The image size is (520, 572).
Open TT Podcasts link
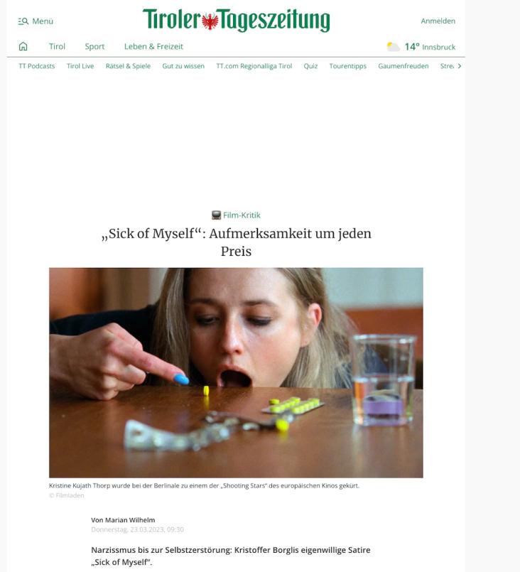point(36,66)
